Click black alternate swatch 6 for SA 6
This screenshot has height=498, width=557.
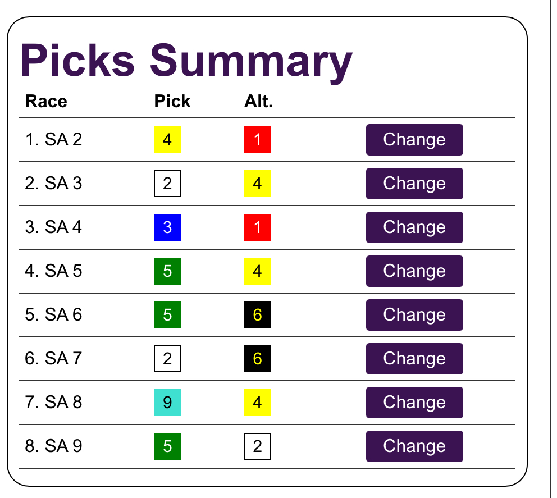tap(258, 315)
